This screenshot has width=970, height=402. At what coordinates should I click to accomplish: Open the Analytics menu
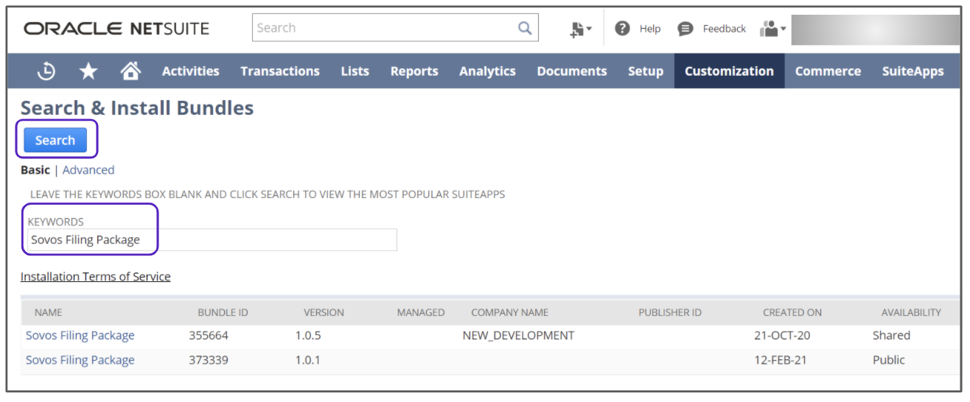point(487,71)
